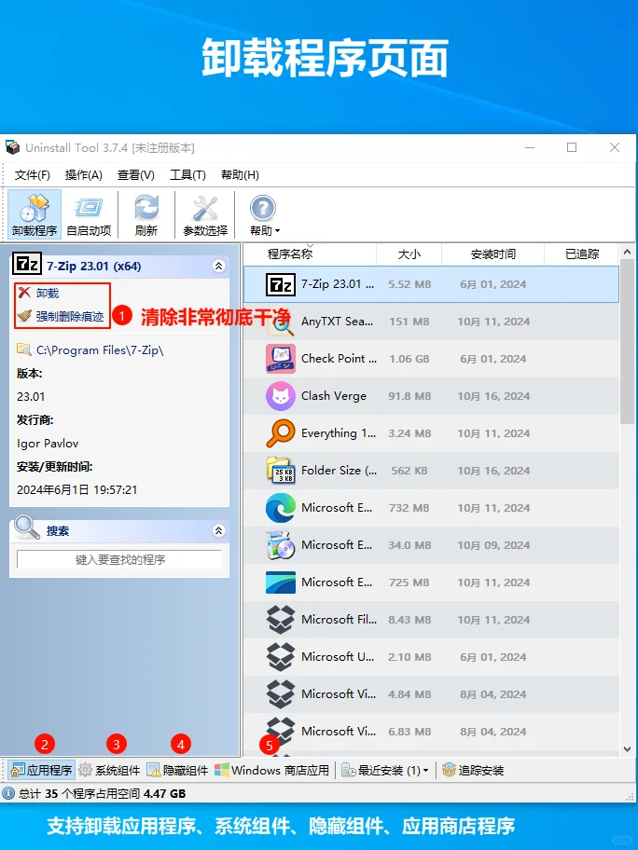Click the Everything magnifier icon

tap(281, 433)
